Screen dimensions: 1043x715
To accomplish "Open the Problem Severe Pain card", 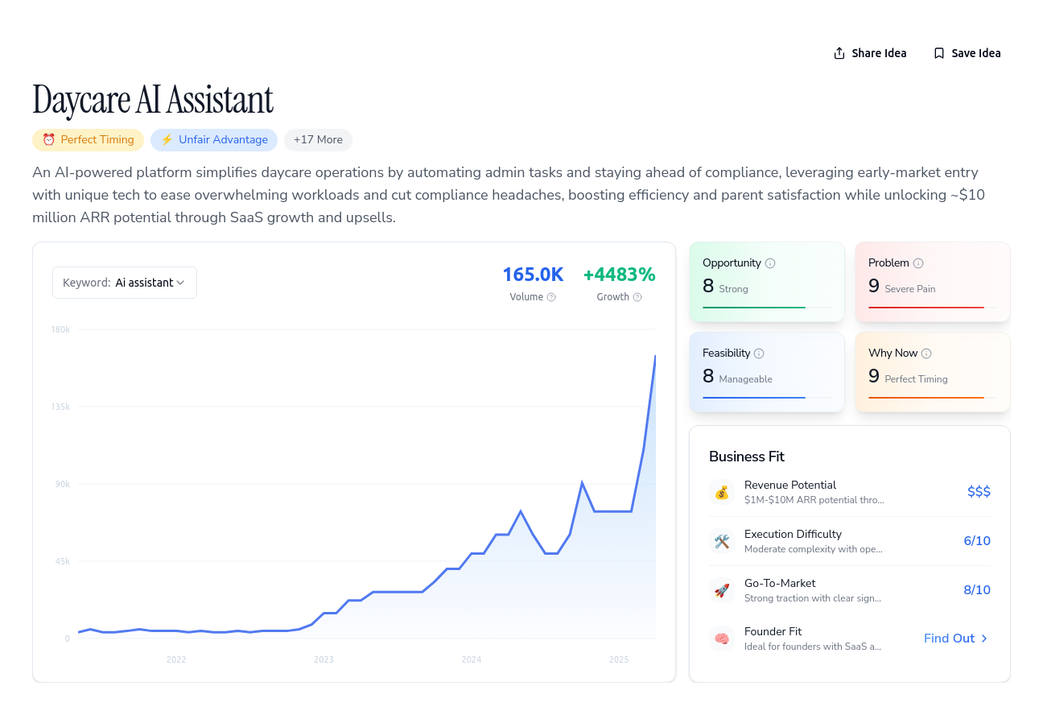I will 933,282.
